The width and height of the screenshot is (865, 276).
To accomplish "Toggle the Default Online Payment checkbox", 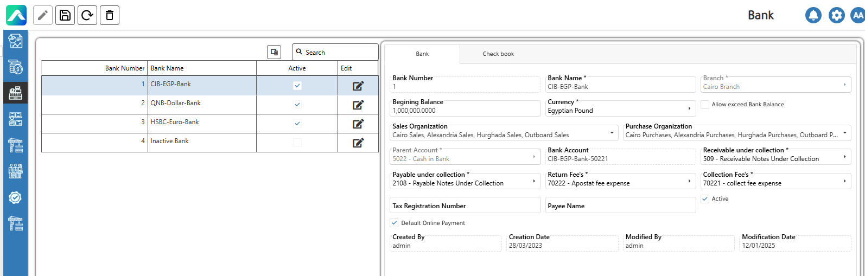I will [395, 223].
